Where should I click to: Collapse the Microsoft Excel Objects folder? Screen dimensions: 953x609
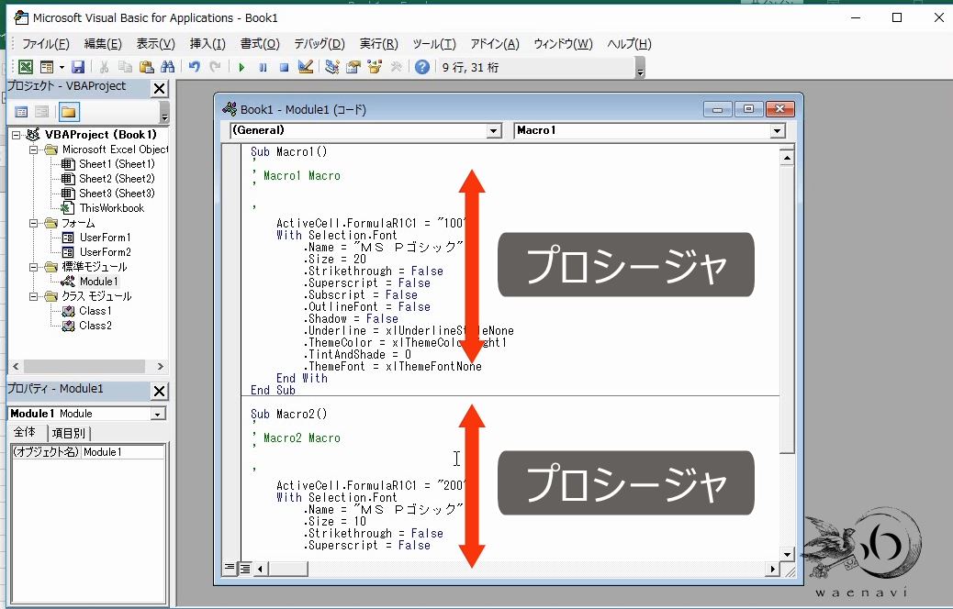click(34, 149)
